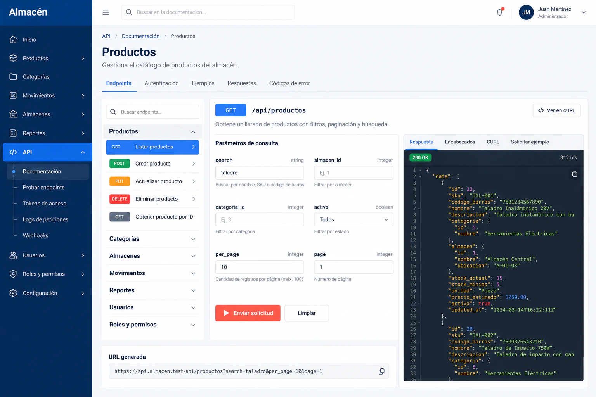Image resolution: width=596 pixels, height=397 pixels.
Task: Click the Categorías folder icon
Action: (x=13, y=77)
